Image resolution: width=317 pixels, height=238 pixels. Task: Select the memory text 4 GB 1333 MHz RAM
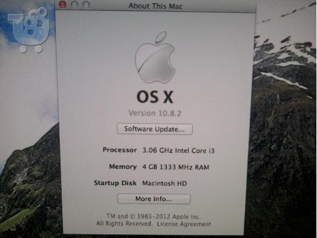(176, 167)
